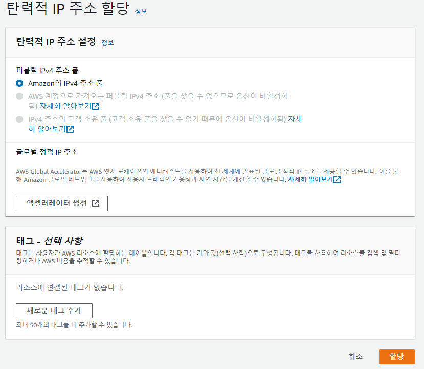Viewport: 424px width, 369px height.
Task: Open 정보 link next to page title
Action: click(141, 11)
